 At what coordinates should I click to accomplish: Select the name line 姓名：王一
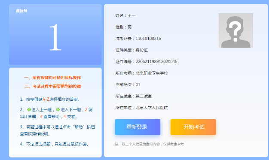(x=125, y=15)
